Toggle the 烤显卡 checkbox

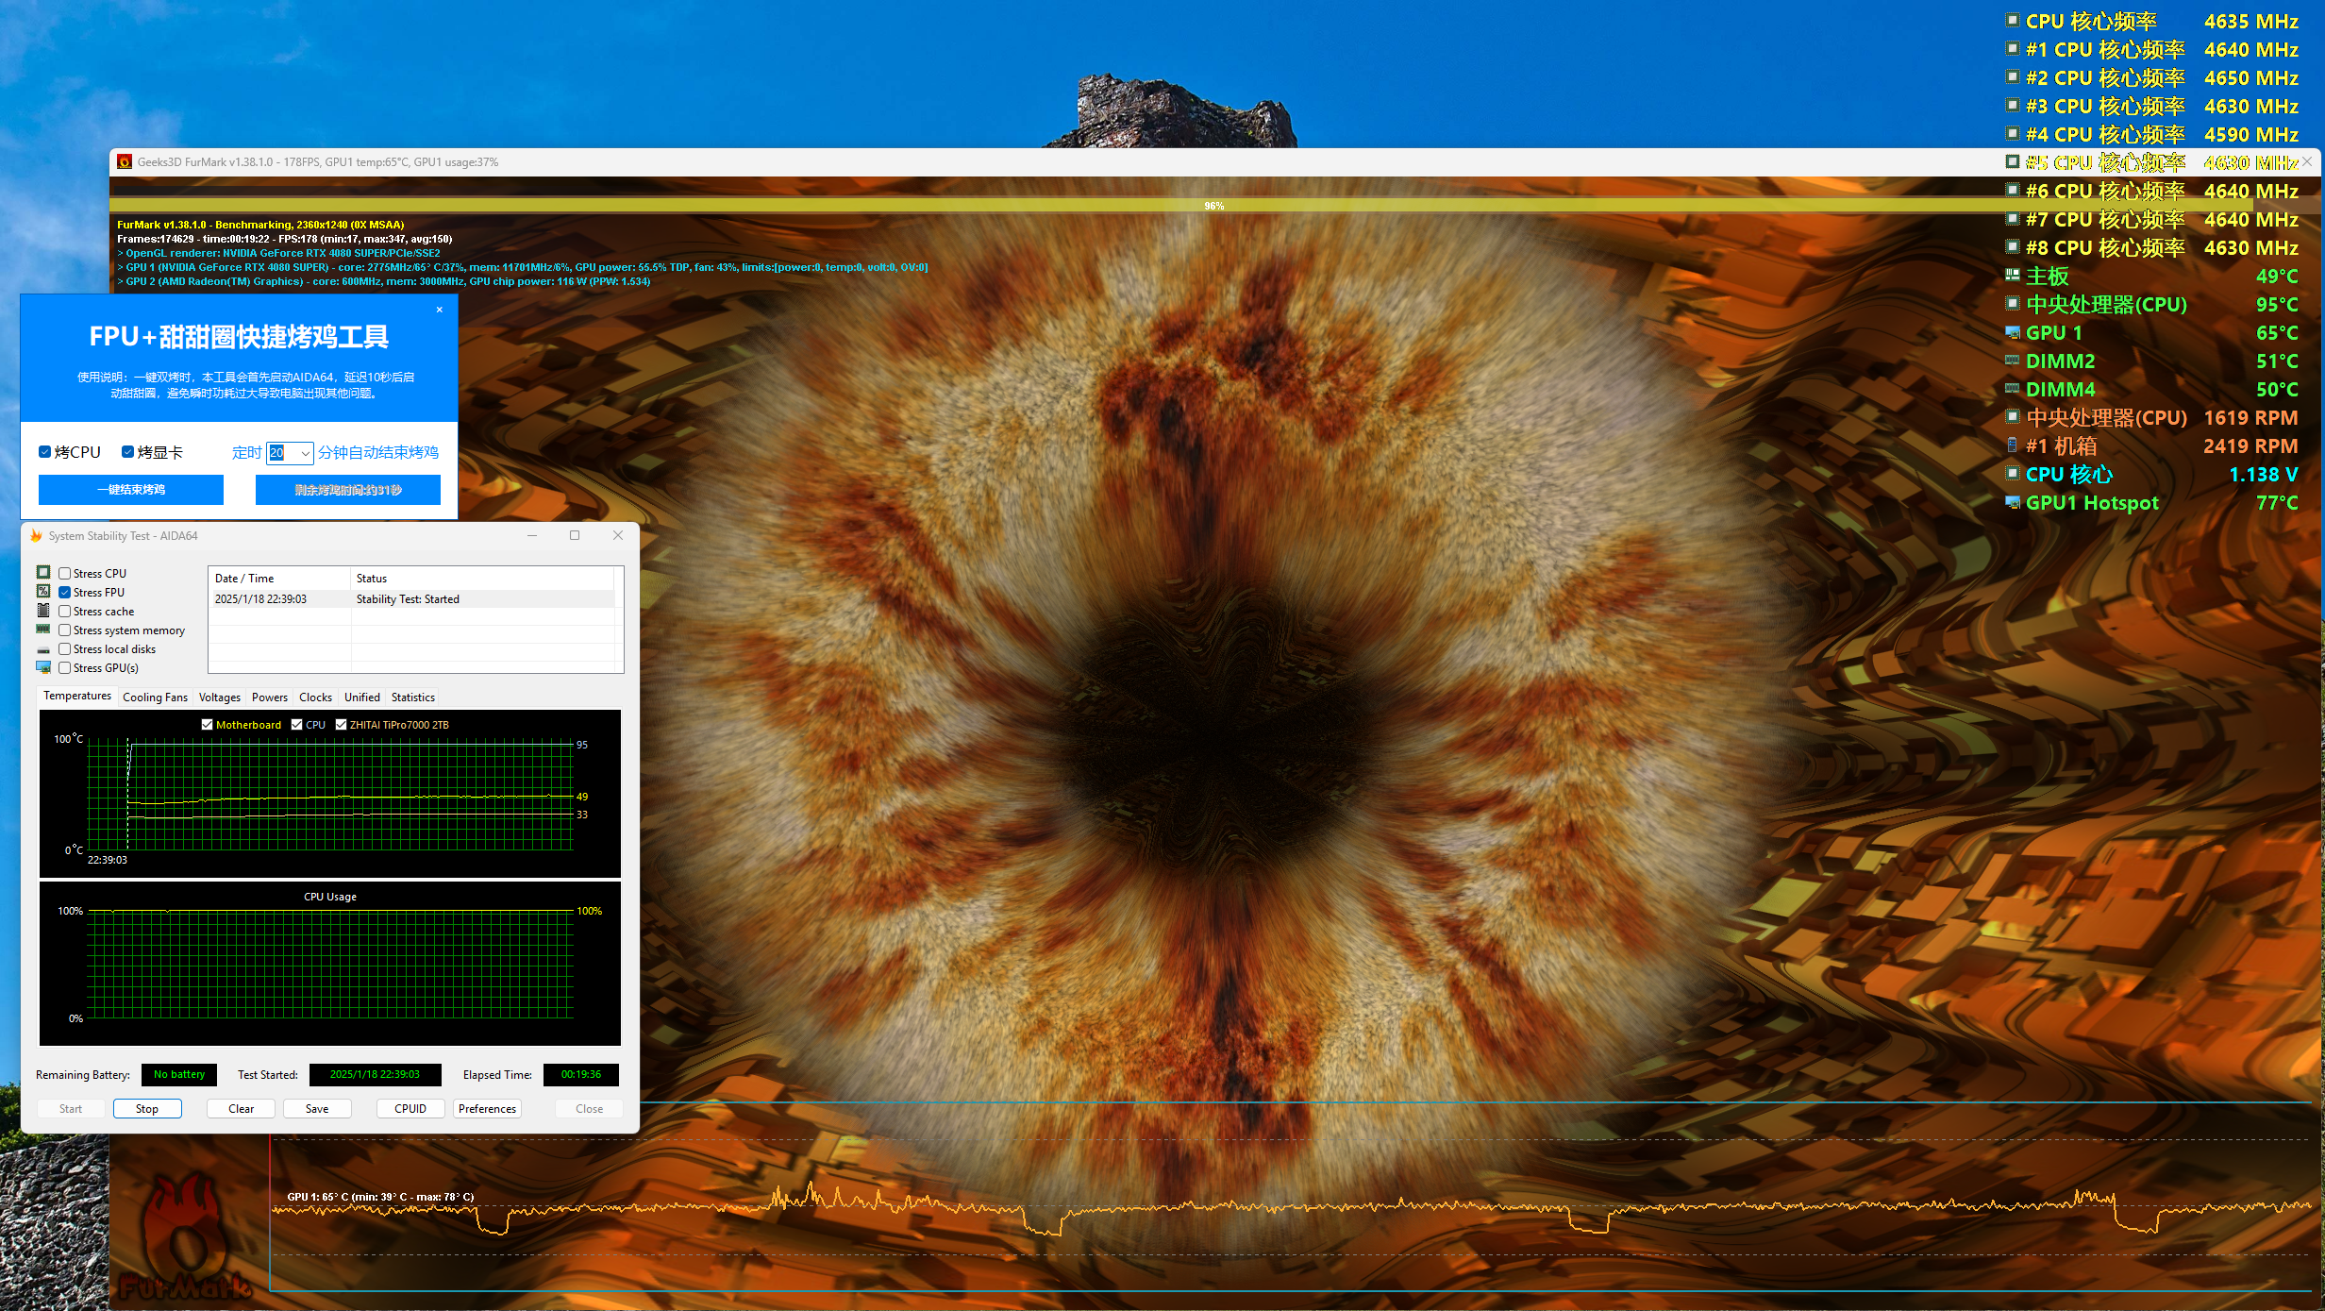127,452
